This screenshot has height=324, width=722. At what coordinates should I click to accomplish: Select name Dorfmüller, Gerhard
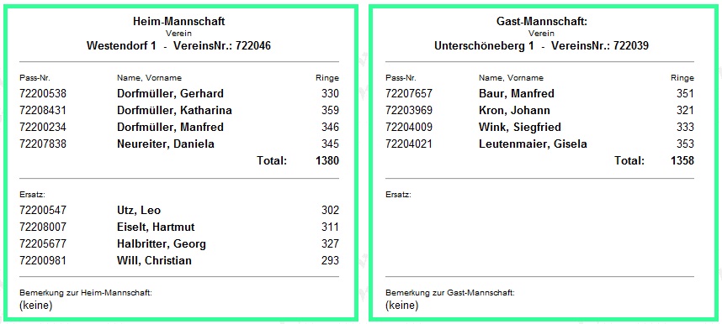(170, 94)
